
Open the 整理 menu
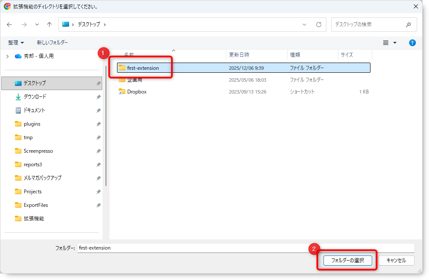coord(16,43)
